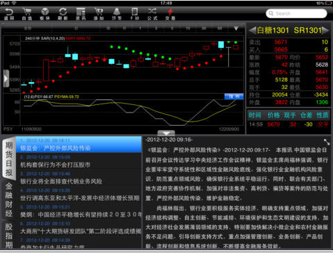Select the 5-minute period tab
Viewport: 333px width, 253px height.
[x=172, y=28]
